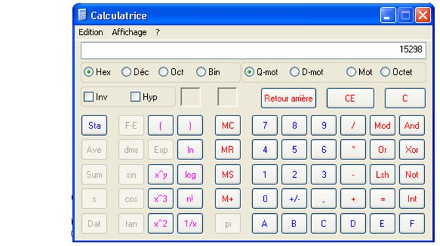Open the Affichage menu
Screen dimensions: 440x246
(129, 32)
